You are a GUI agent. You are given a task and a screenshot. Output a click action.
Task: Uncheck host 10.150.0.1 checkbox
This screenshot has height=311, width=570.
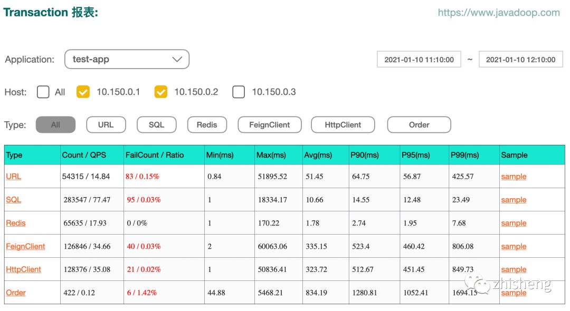83,92
